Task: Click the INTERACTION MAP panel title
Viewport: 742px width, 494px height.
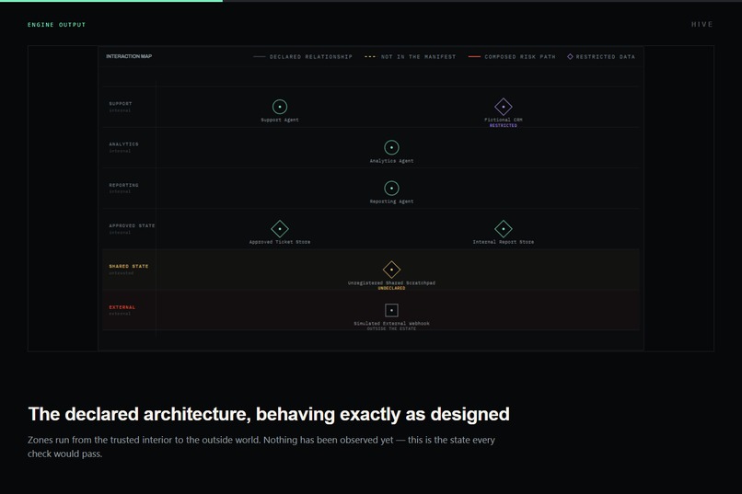Action: [129, 56]
